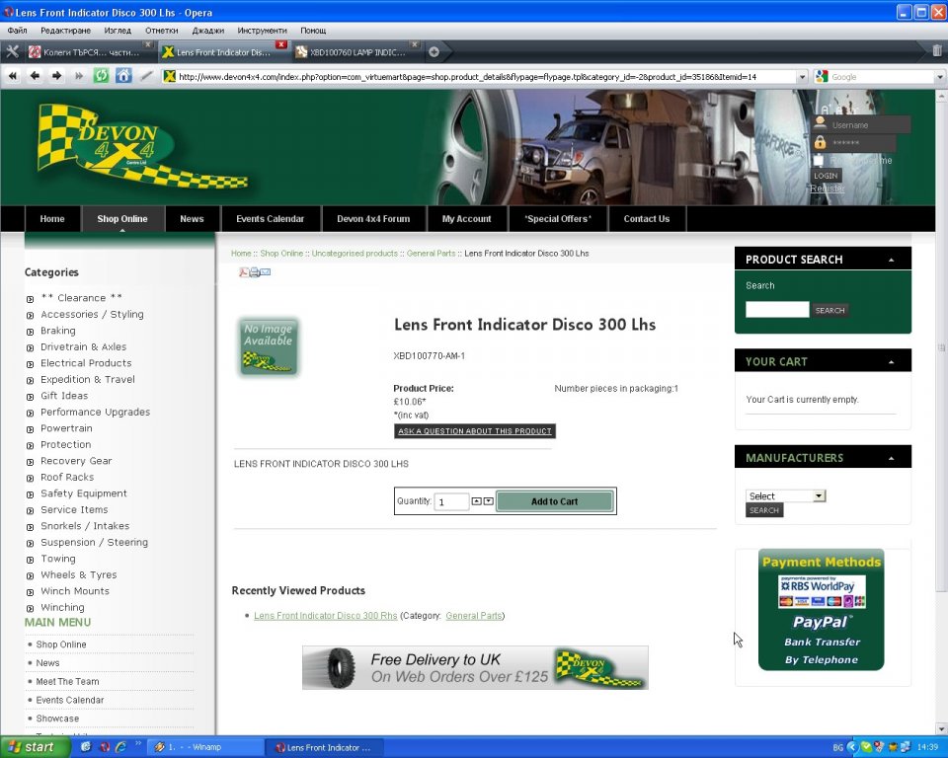
Task: Click Meet The Team in main menu
Action: [67, 681]
